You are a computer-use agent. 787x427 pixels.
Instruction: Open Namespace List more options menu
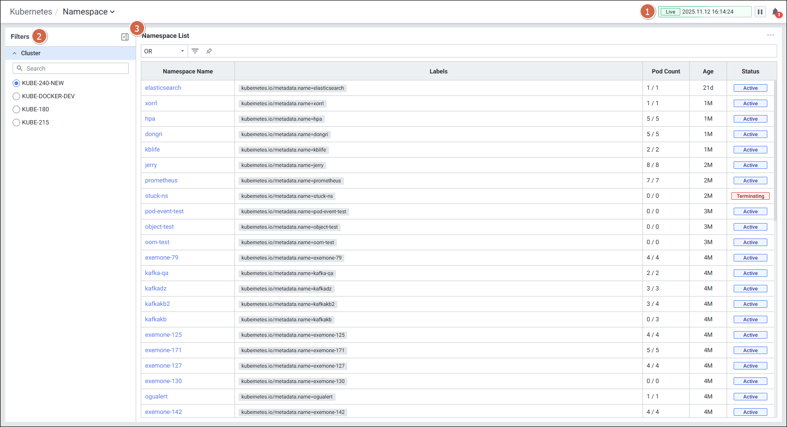click(x=770, y=36)
